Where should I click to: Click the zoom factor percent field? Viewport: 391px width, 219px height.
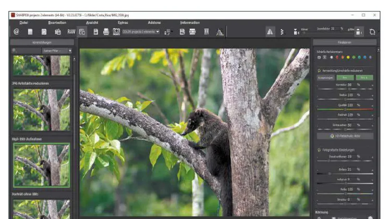pyautogui.click(x=335, y=29)
